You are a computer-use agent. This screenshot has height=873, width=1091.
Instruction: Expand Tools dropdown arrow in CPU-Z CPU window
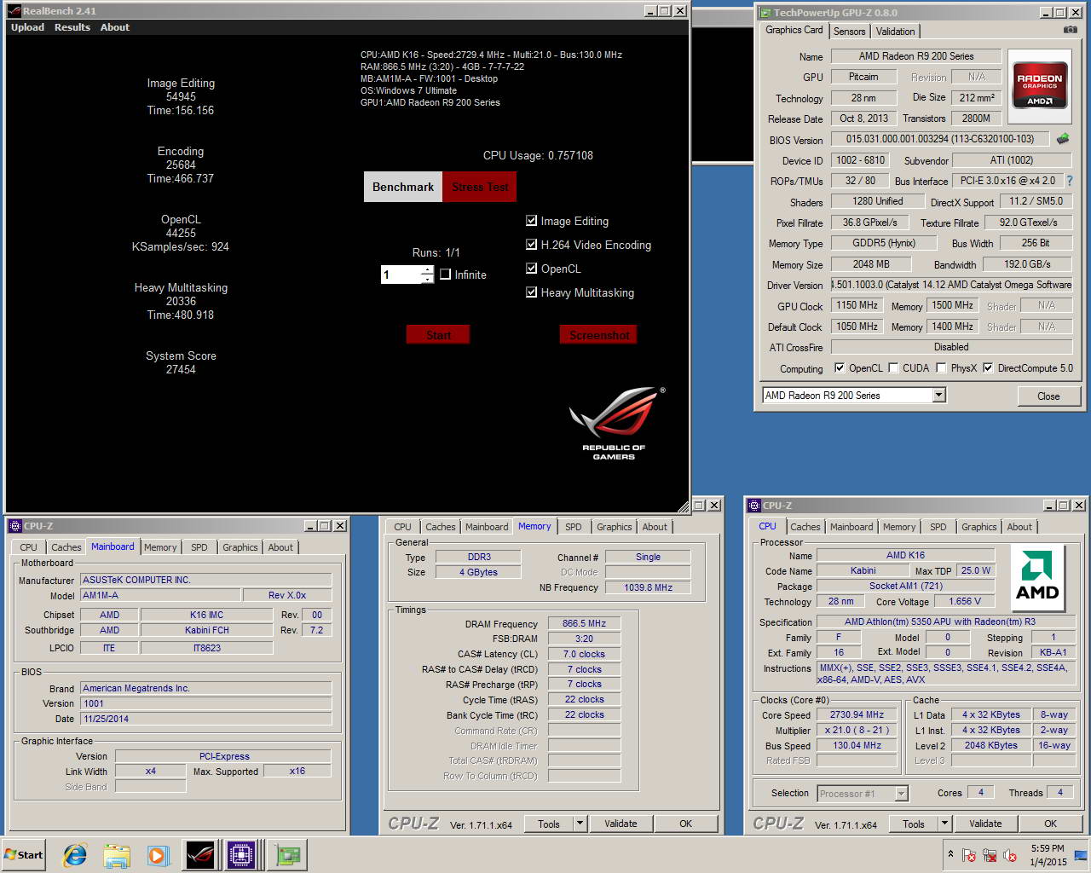click(944, 824)
